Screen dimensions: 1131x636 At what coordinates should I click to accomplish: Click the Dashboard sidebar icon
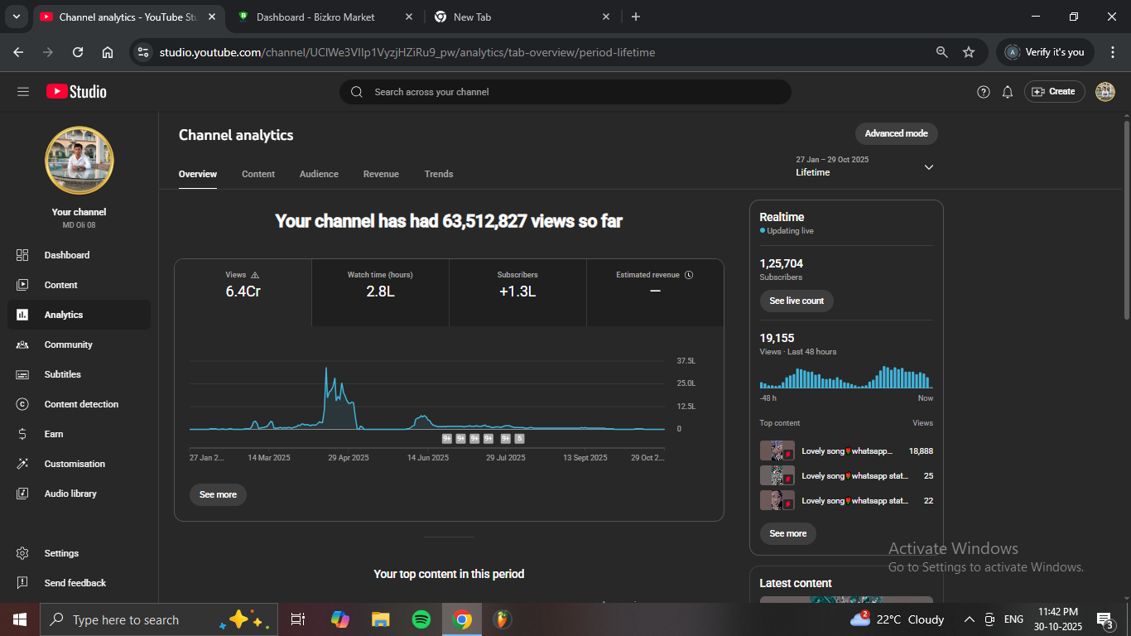(x=22, y=255)
